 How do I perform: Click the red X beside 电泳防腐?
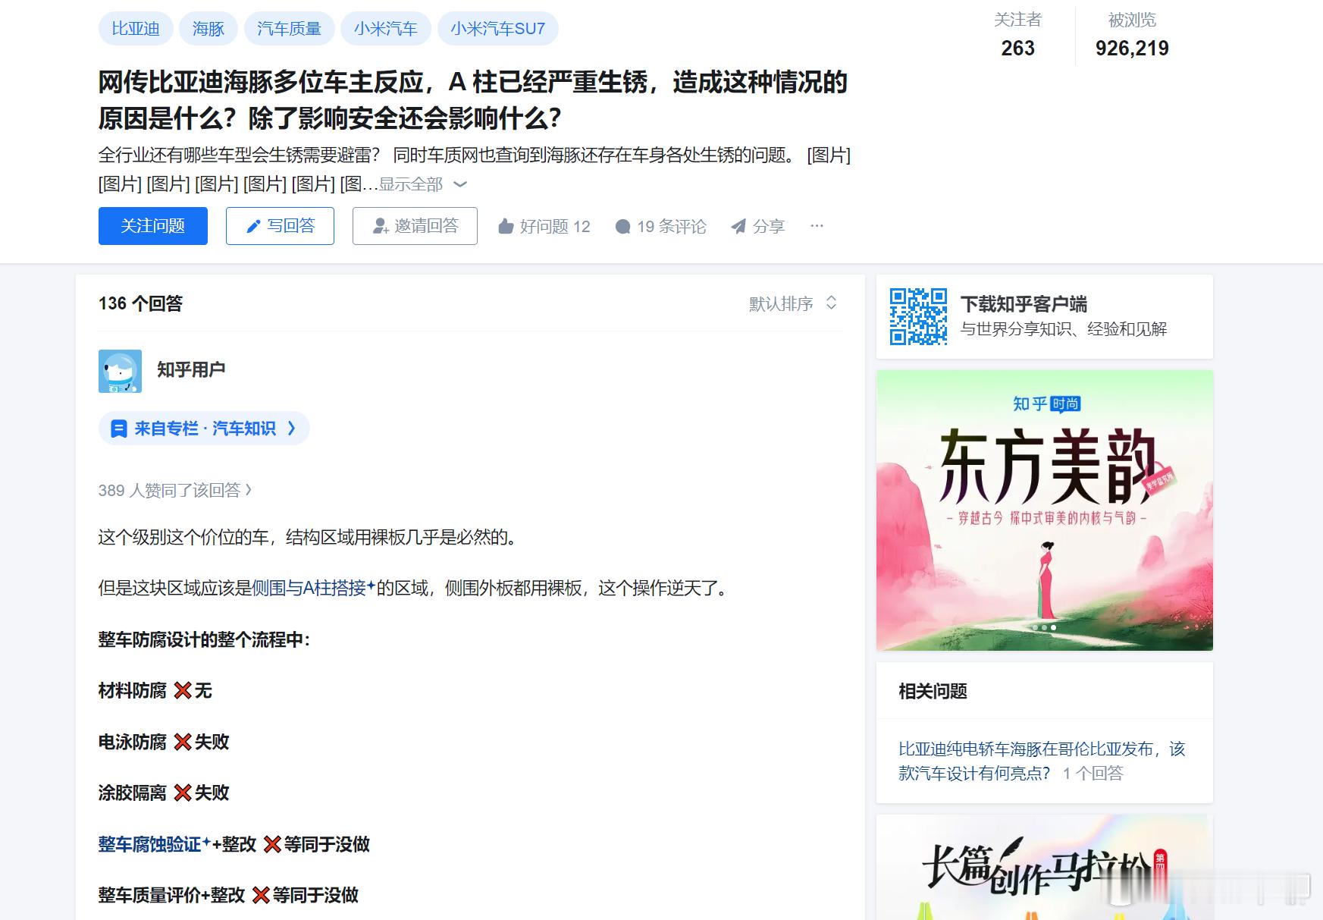183,742
